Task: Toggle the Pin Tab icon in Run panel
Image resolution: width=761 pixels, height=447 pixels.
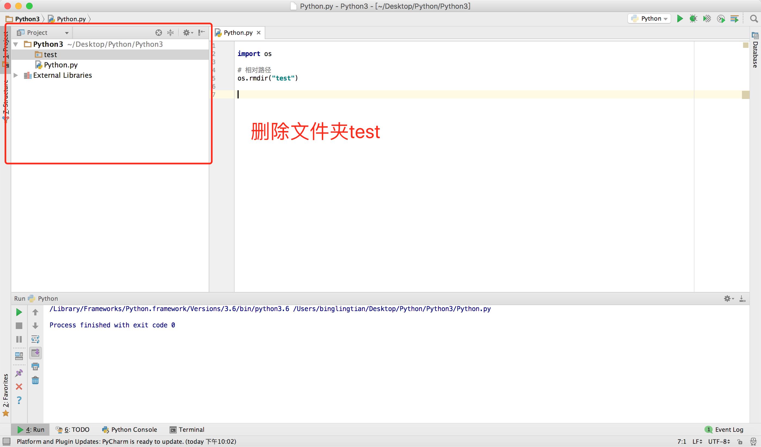Action: 19,373
